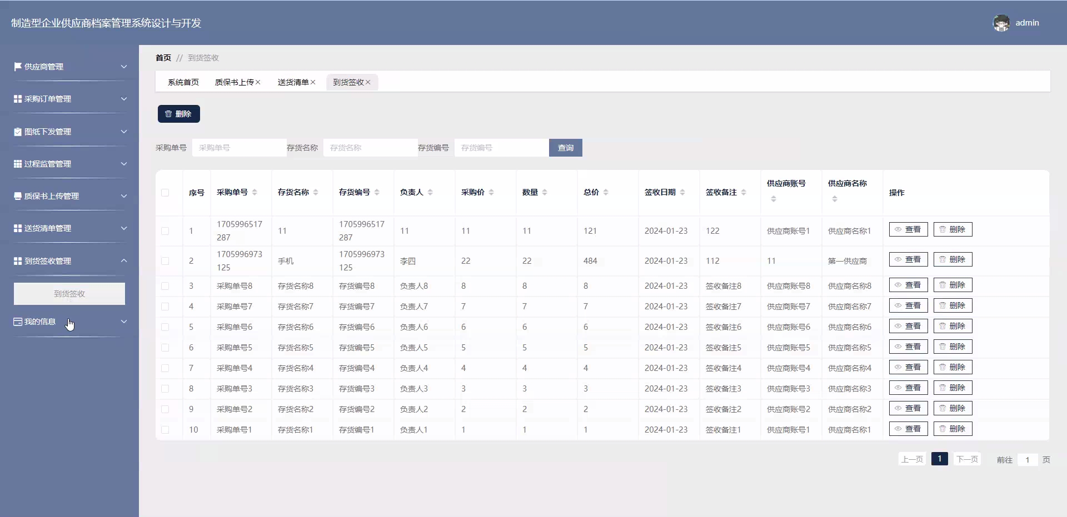Switch to the 质保书上传 tab
1067x517 pixels.
click(235, 82)
